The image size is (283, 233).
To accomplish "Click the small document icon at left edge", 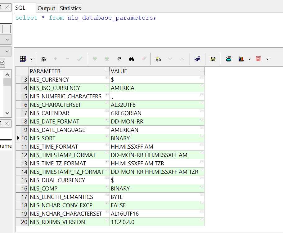I will point(2,63).
